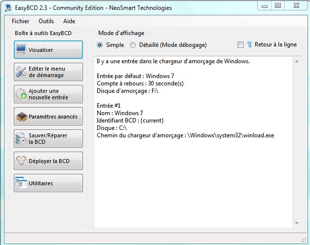Viewport: 310px width, 245px height.
Task: Click the line 'Entrée par défaut : Windows 7'
Action: click(135, 76)
